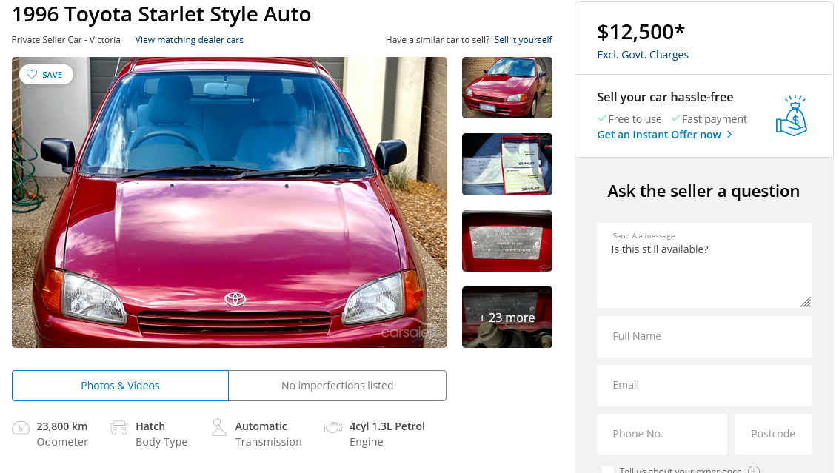
Task: Click the odometer gauge icon
Action: click(x=21, y=427)
